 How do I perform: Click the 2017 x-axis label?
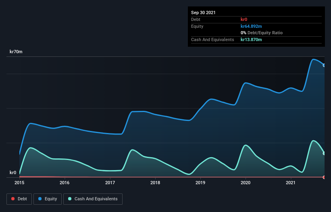110,183
